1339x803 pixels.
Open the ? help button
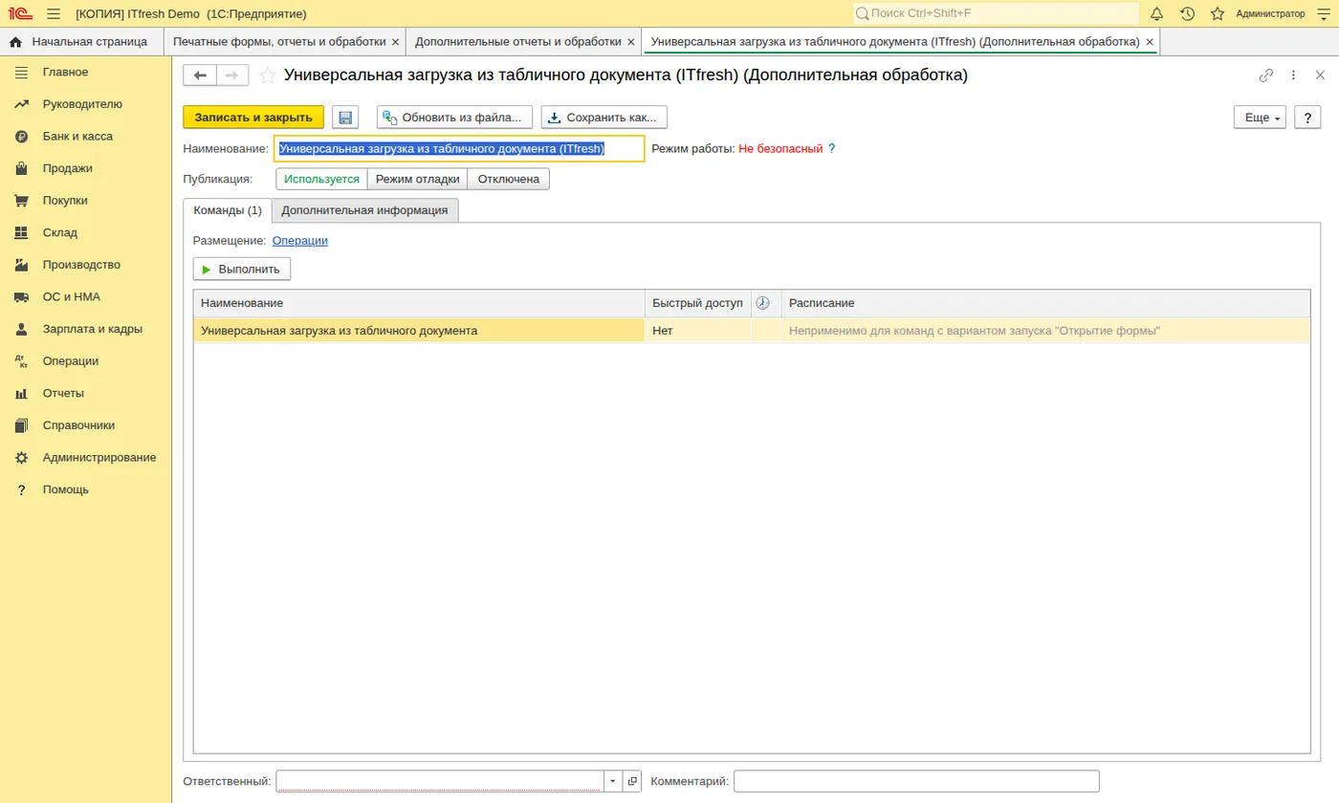(1307, 118)
